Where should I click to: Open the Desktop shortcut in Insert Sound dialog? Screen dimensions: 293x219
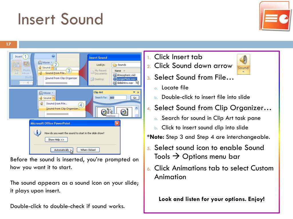coord(97,79)
